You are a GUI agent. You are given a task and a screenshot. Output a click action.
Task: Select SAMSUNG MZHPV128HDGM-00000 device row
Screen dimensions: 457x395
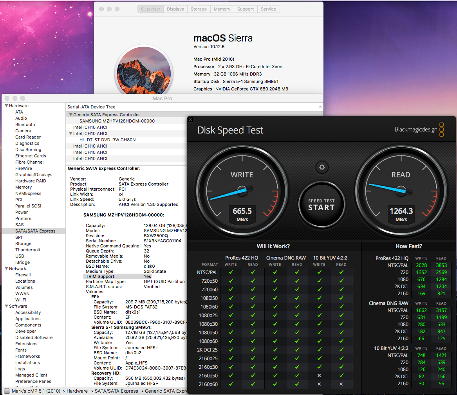pos(117,121)
